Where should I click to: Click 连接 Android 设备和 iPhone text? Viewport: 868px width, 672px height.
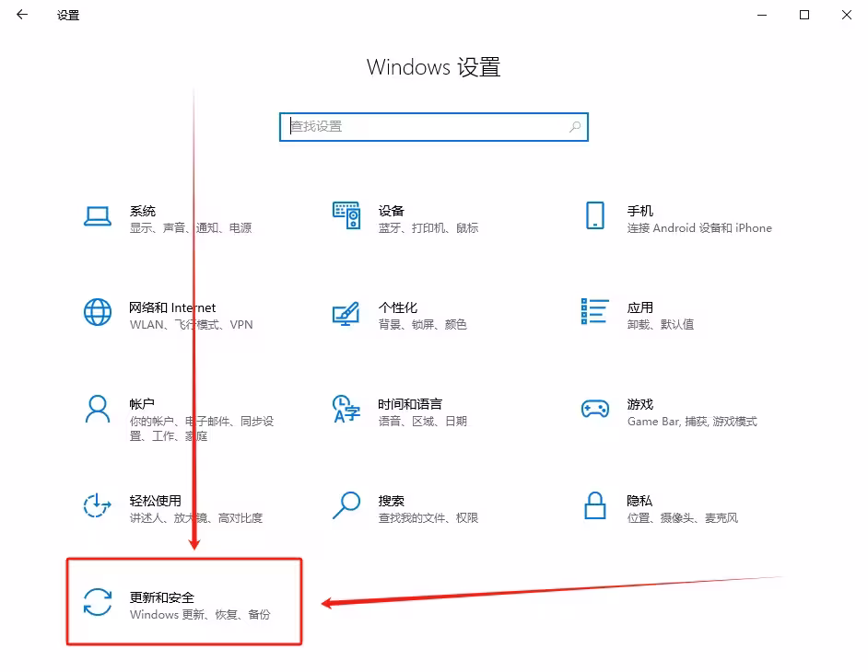699,228
